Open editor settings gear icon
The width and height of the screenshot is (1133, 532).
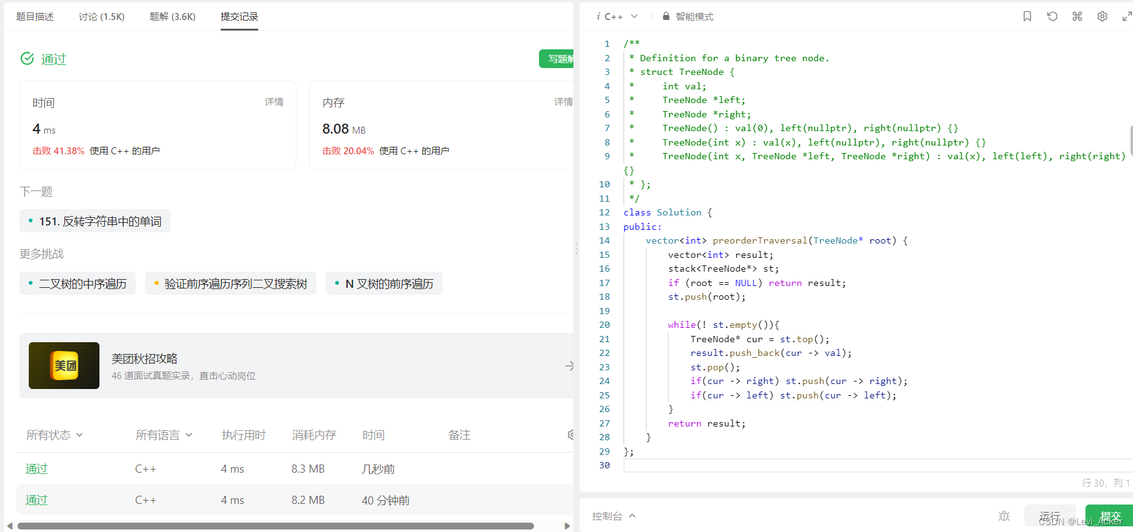tap(1102, 16)
